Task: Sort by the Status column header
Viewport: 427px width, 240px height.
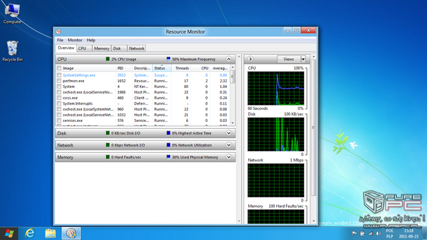Action: click(161, 68)
